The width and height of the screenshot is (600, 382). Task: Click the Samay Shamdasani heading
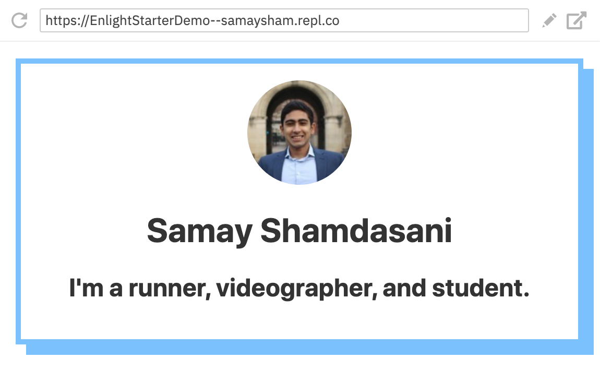click(299, 230)
